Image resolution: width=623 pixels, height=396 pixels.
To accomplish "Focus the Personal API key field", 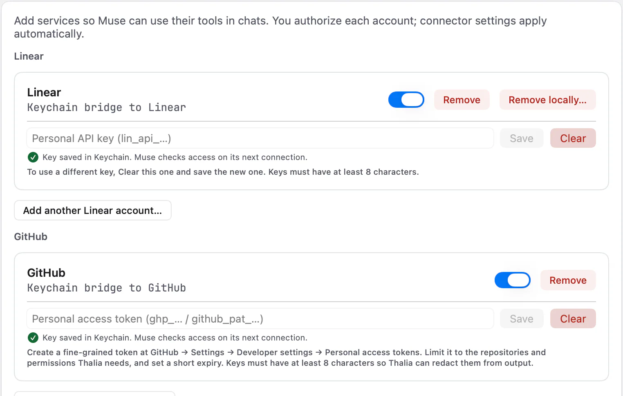I will pos(260,138).
